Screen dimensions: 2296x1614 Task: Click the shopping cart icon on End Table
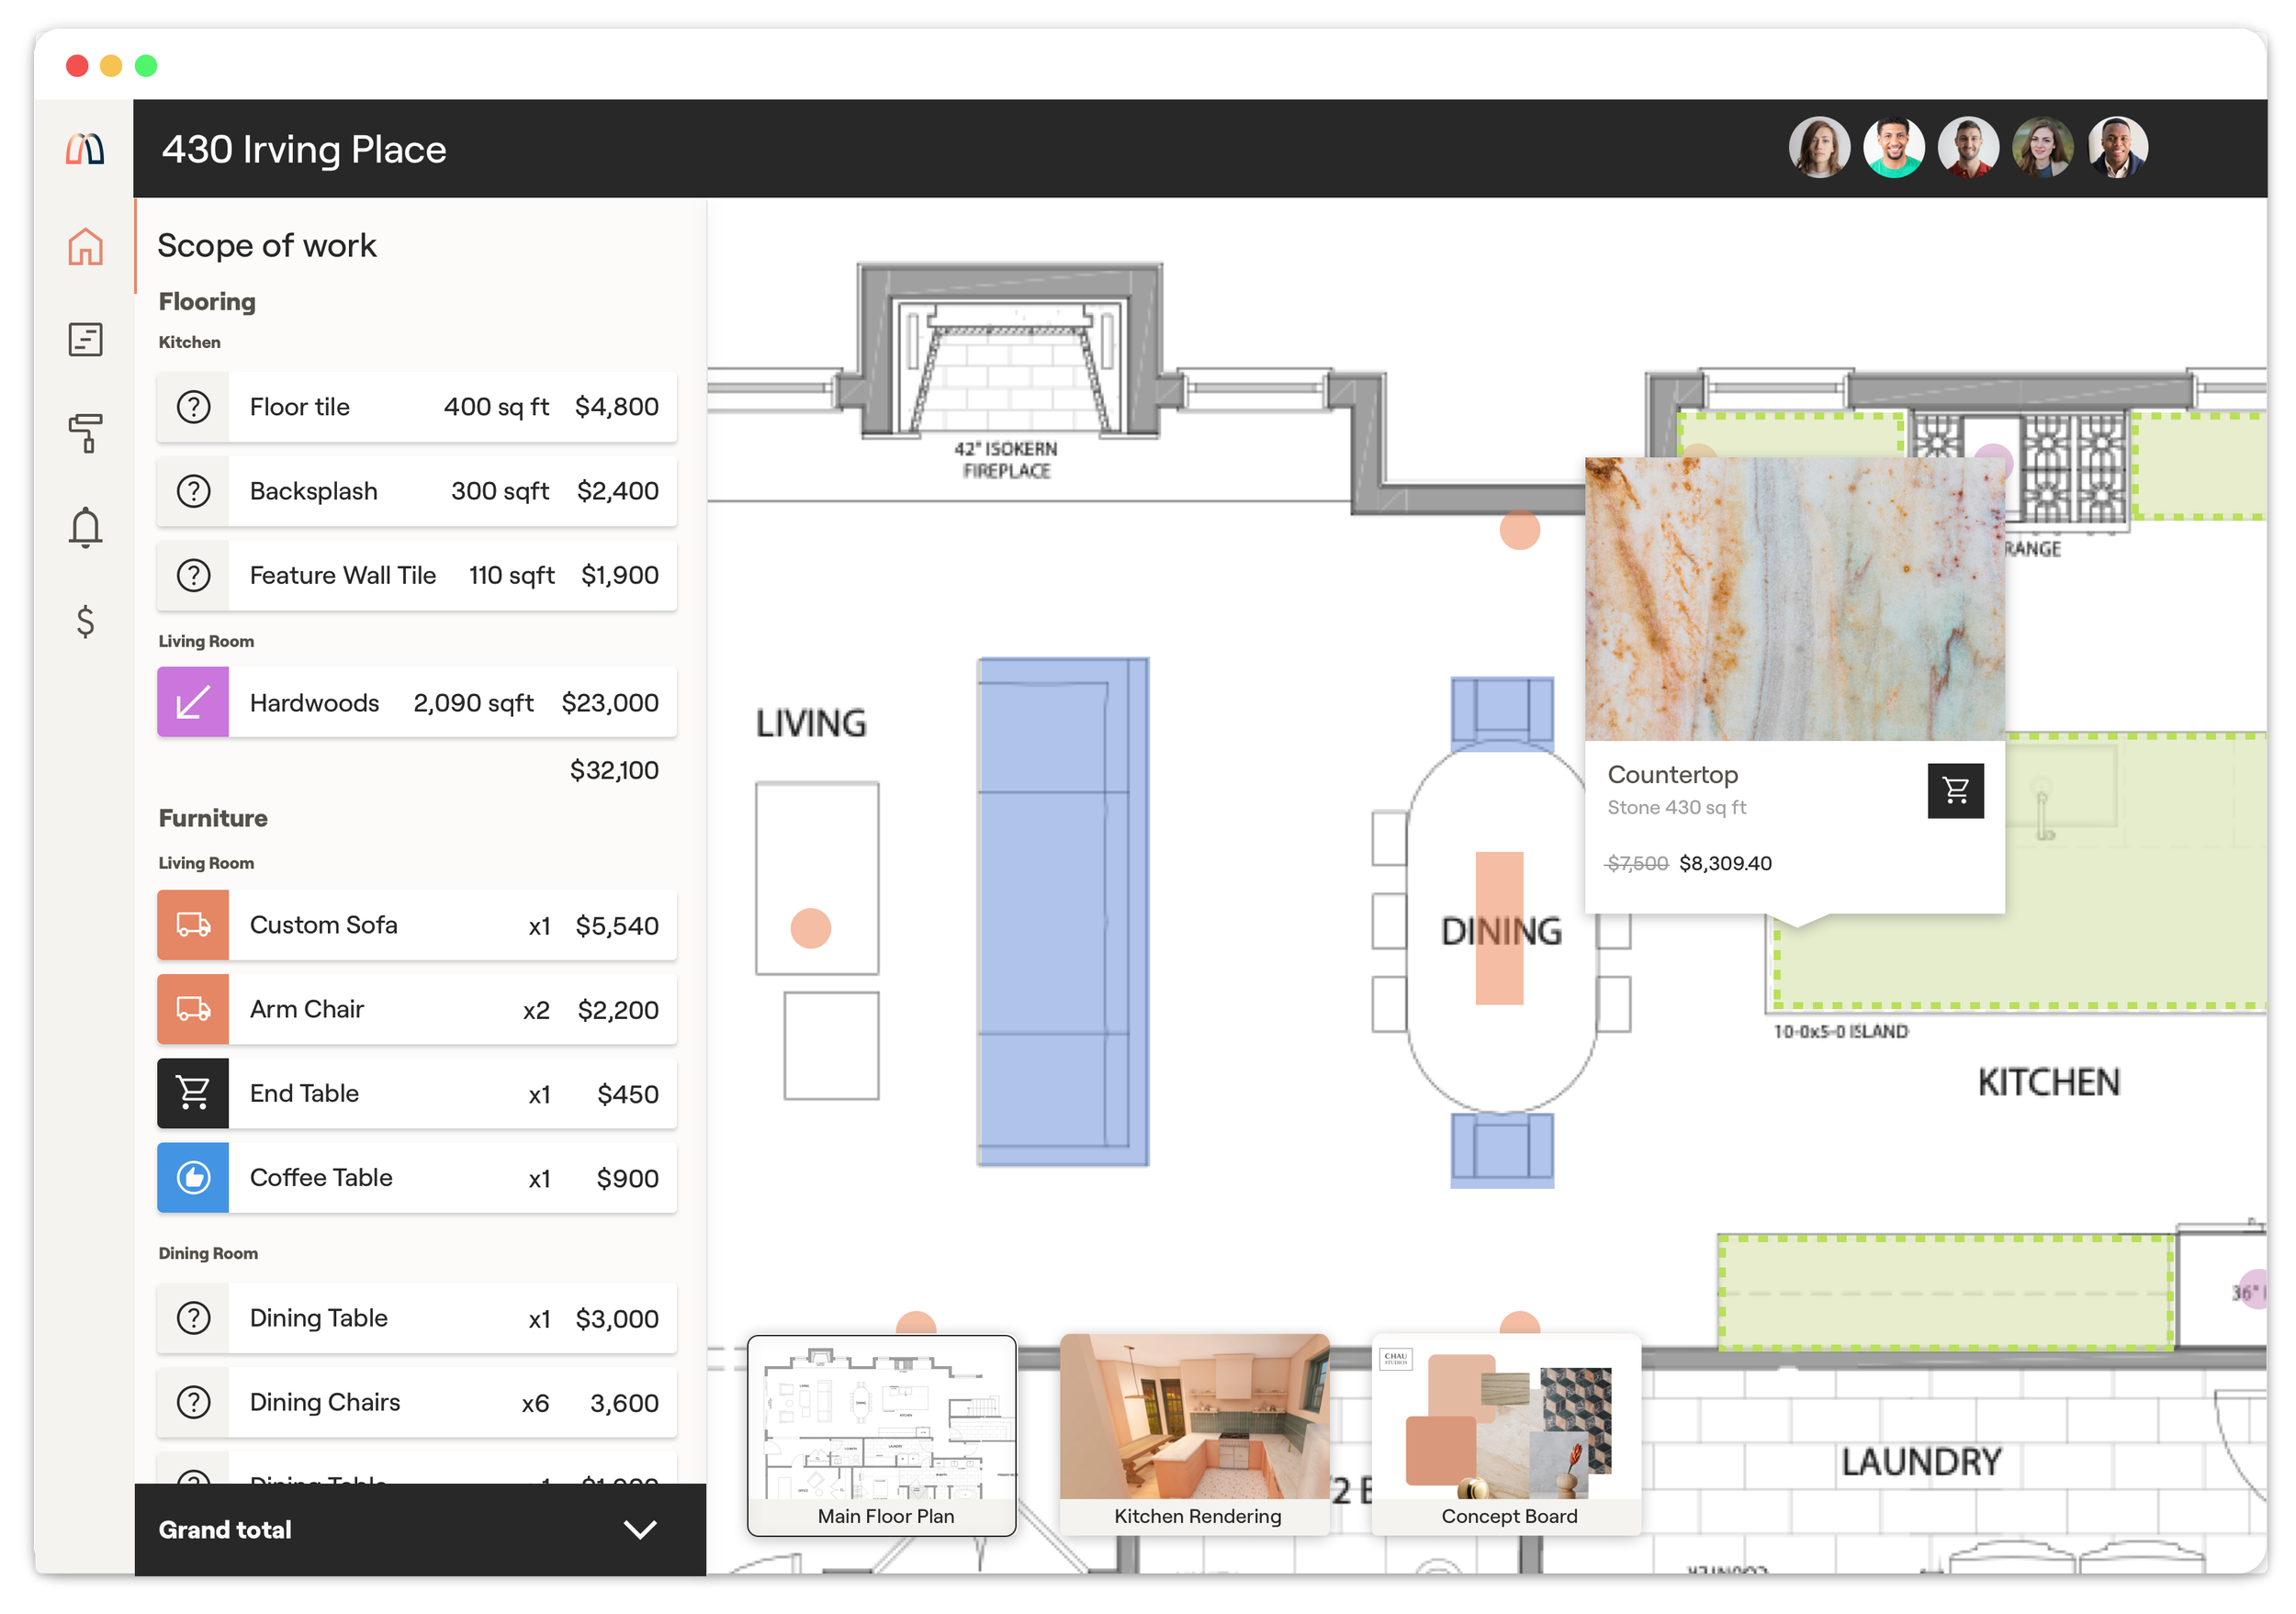pos(192,1093)
